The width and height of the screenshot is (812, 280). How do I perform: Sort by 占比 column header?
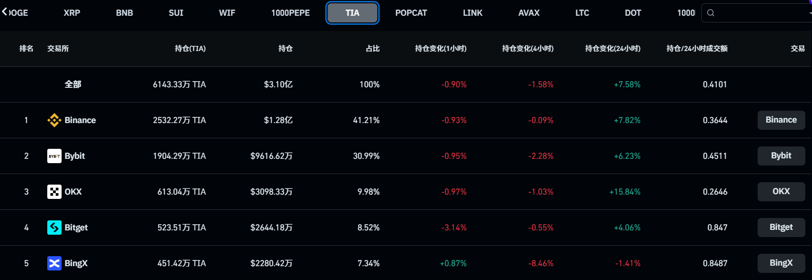coord(373,48)
